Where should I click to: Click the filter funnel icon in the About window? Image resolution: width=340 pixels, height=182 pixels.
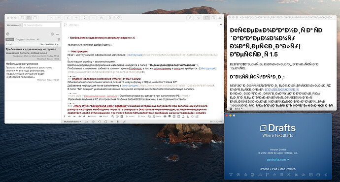[231, 175]
